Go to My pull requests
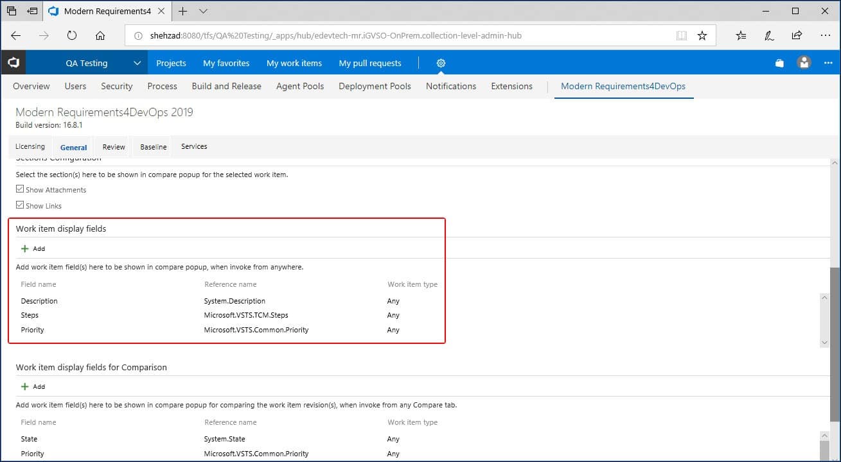 [x=370, y=63]
